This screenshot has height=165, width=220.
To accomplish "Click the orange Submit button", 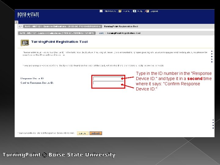I will 96,133.
